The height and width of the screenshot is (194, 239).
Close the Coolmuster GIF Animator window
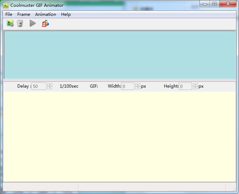(x=228, y=4)
